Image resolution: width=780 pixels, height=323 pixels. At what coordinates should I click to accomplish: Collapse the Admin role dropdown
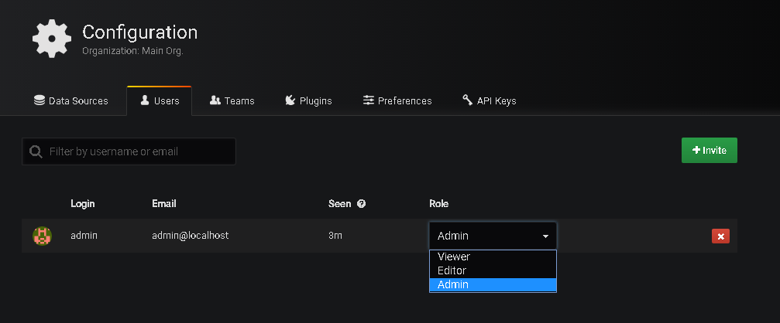click(493, 236)
